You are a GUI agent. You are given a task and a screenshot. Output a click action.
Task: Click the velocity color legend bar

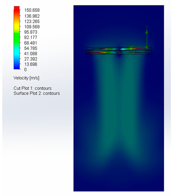17,38
